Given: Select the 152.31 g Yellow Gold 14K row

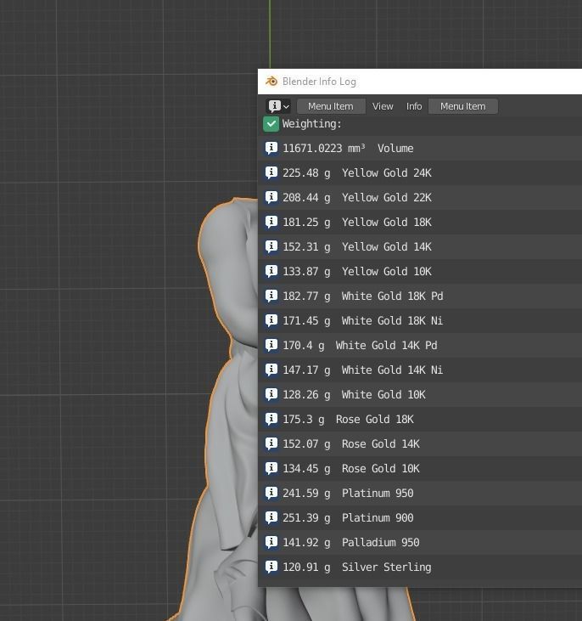Looking at the screenshot, I should point(420,246).
